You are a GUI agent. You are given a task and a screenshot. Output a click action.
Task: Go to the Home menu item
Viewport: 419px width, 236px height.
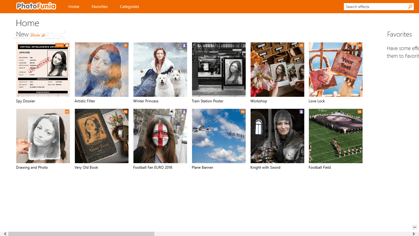[74, 6]
